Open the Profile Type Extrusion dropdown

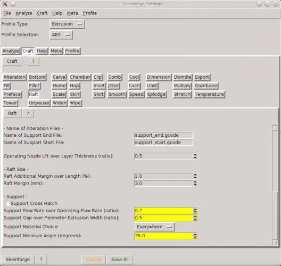tap(67, 24)
